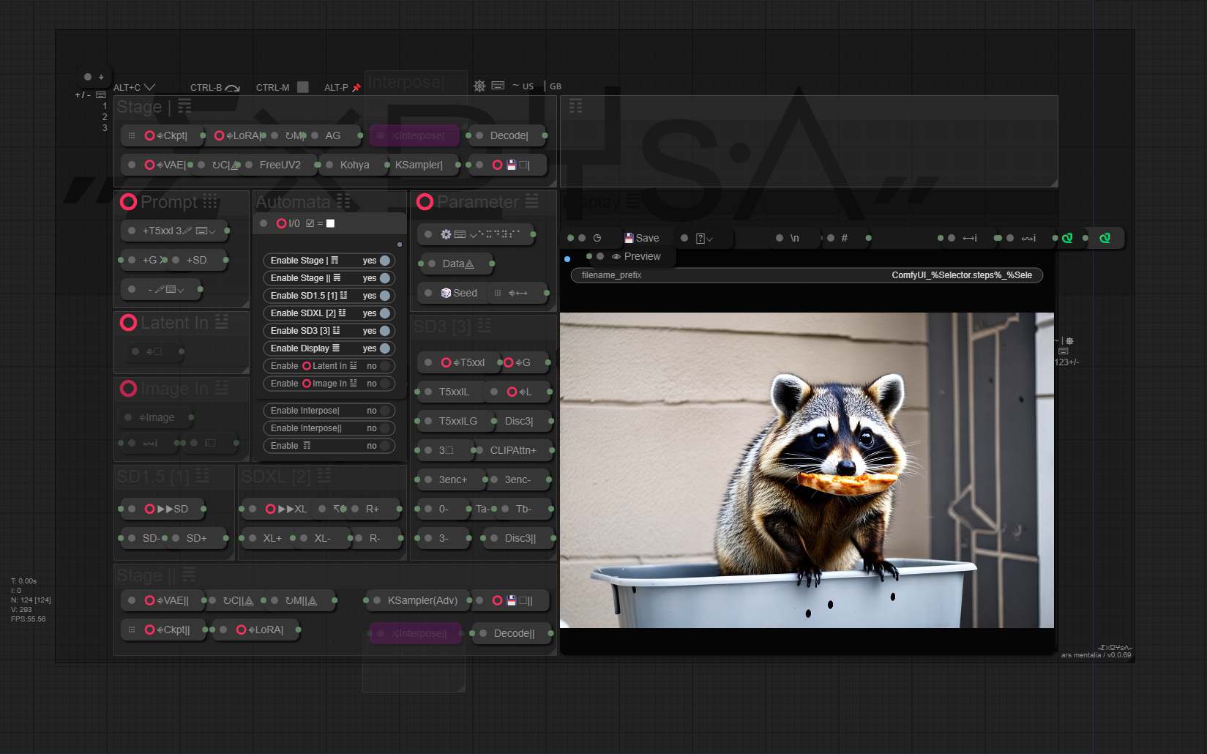Toggle Enable SDXL [2] switch
Image resolution: width=1207 pixels, height=754 pixels.
tap(385, 313)
